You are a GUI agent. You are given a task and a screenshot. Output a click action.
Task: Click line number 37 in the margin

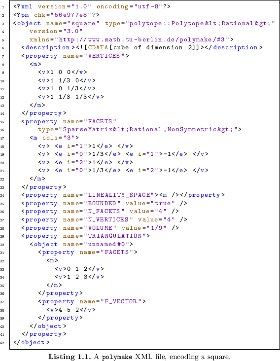coord(2,302)
